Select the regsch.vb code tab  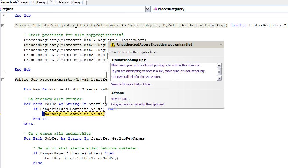pyautogui.click(x=9, y=2)
